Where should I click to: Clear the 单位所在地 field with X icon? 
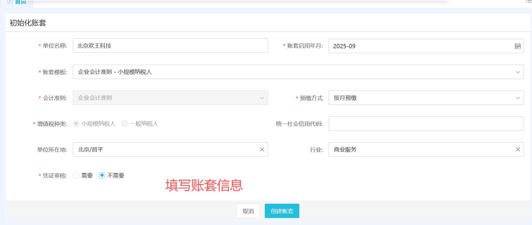[x=262, y=149]
